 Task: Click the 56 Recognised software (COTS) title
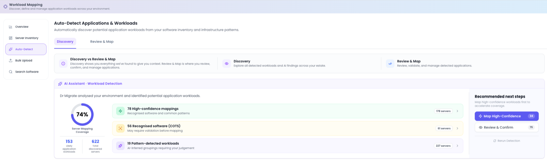click(x=154, y=126)
